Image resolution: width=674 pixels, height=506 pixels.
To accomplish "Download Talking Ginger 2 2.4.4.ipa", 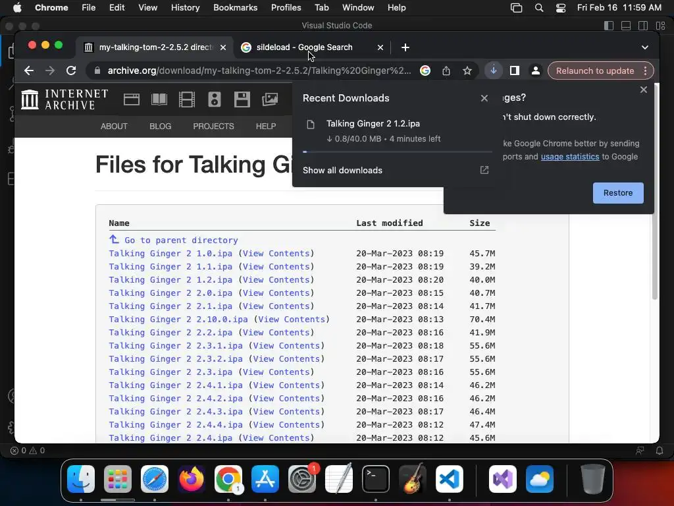I will coord(175,425).
